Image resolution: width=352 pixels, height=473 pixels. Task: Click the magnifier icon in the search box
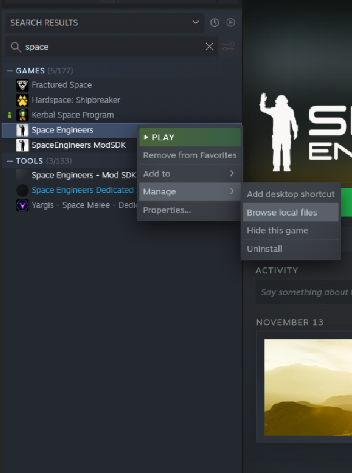16,47
